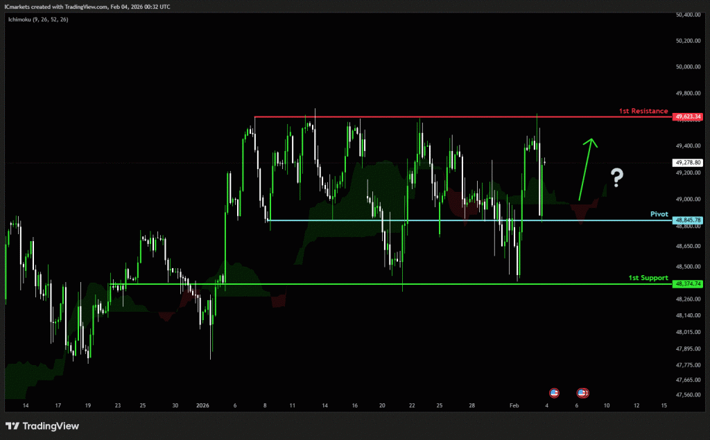Click the current price 49,278.80 label
710x440 pixels.
point(688,162)
